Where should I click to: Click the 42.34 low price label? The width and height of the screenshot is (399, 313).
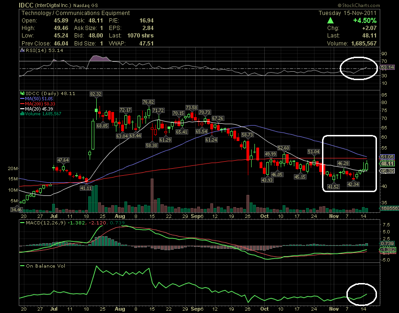pyautogui.click(x=353, y=184)
